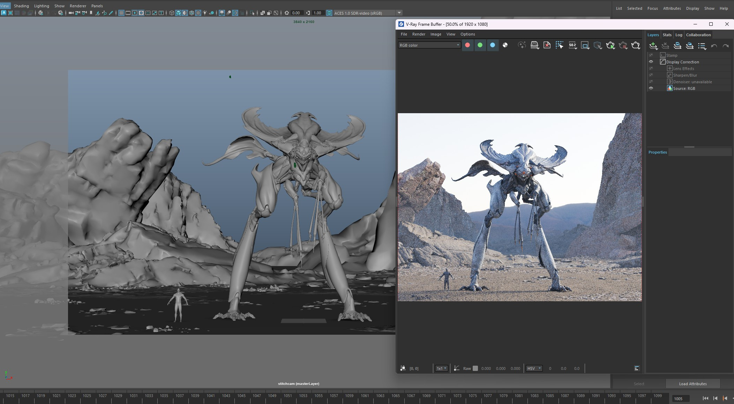Click the track mouse selection icon
Screen dimensions: 734x404
click(559, 45)
